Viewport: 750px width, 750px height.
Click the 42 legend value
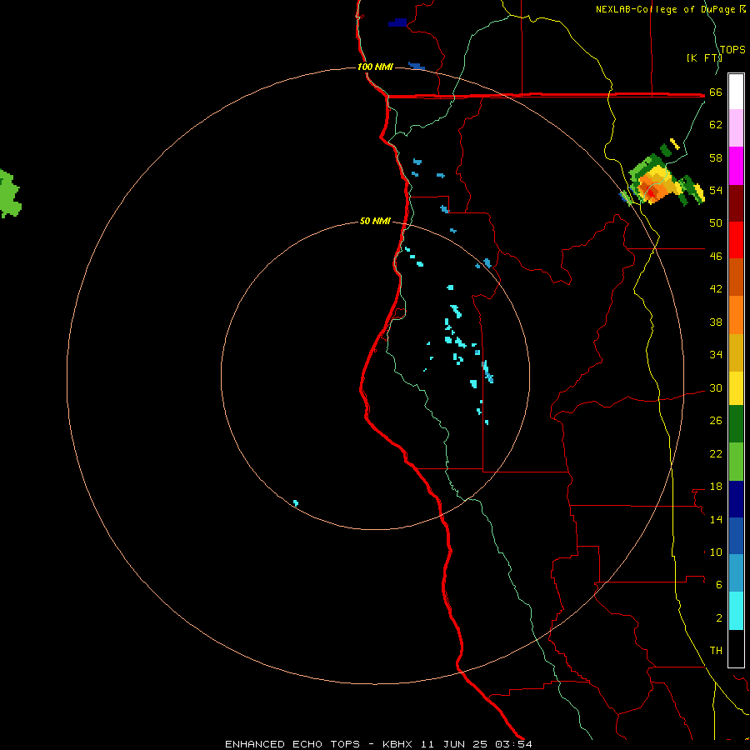(x=716, y=289)
